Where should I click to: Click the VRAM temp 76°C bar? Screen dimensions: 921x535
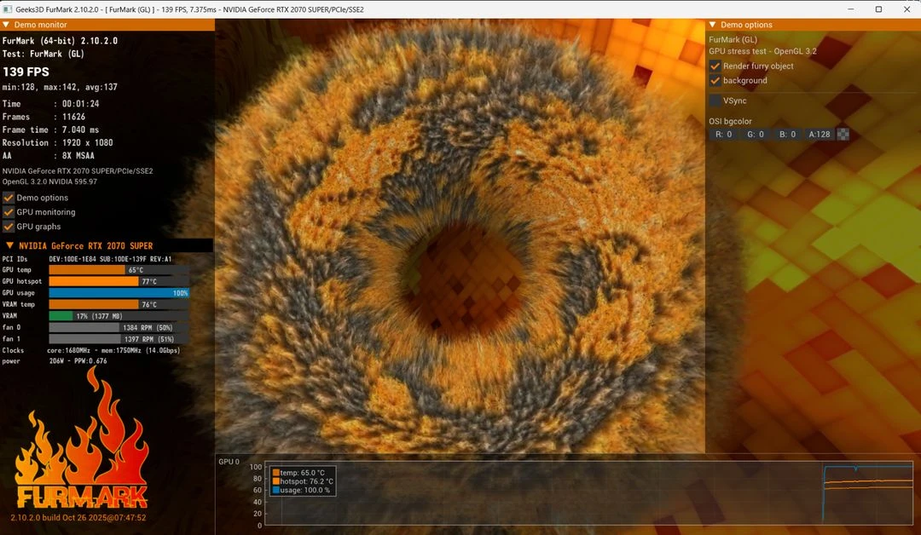pyautogui.click(x=119, y=304)
